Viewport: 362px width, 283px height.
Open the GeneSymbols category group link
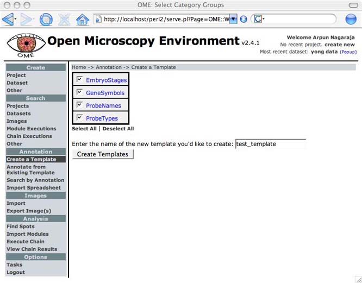[105, 93]
